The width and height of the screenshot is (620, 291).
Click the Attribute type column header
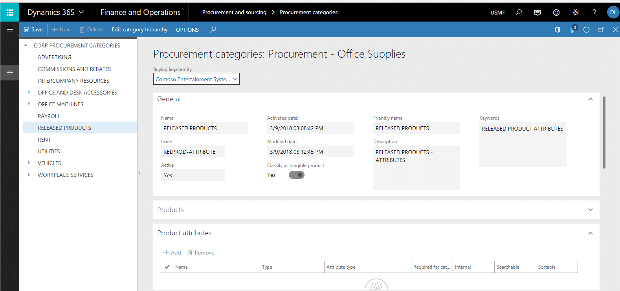point(368,267)
